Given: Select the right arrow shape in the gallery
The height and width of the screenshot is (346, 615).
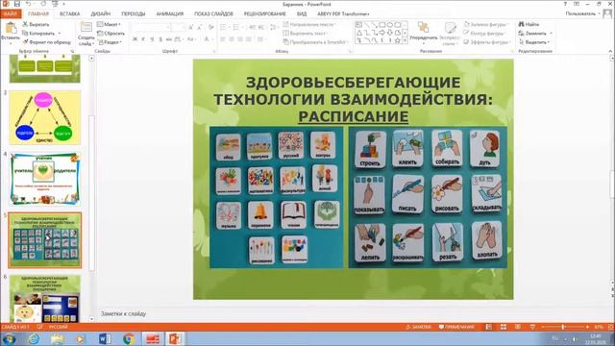Looking at the screenshot, I should (x=382, y=33).
